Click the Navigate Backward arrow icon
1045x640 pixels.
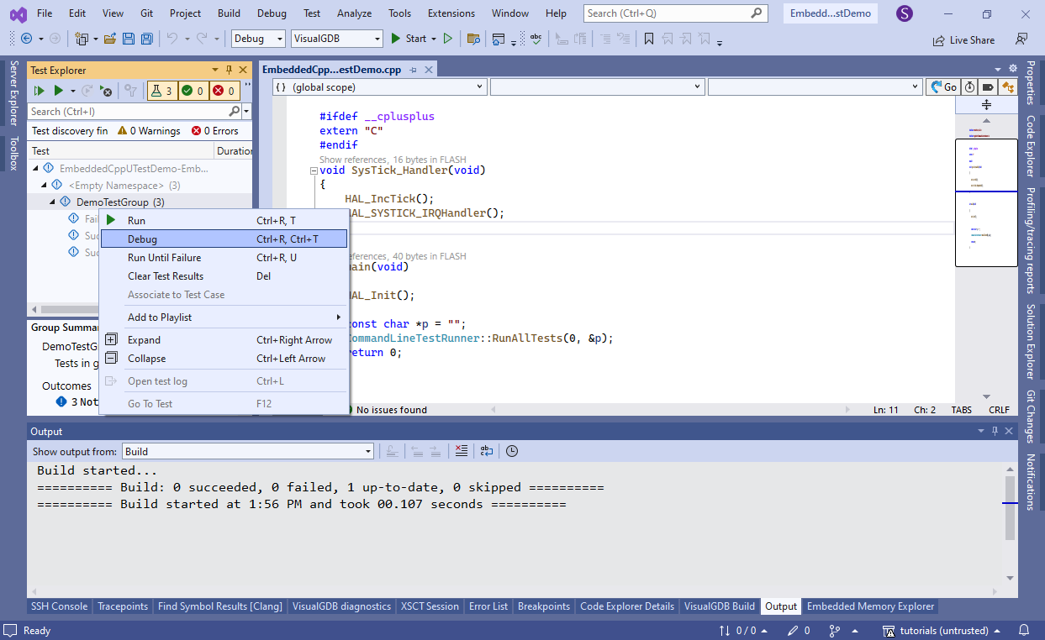[x=26, y=39]
